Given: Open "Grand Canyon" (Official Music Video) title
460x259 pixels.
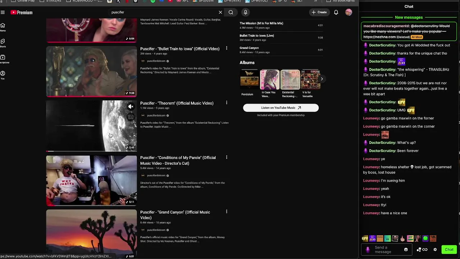Looking at the screenshot, I should click(x=175, y=215).
